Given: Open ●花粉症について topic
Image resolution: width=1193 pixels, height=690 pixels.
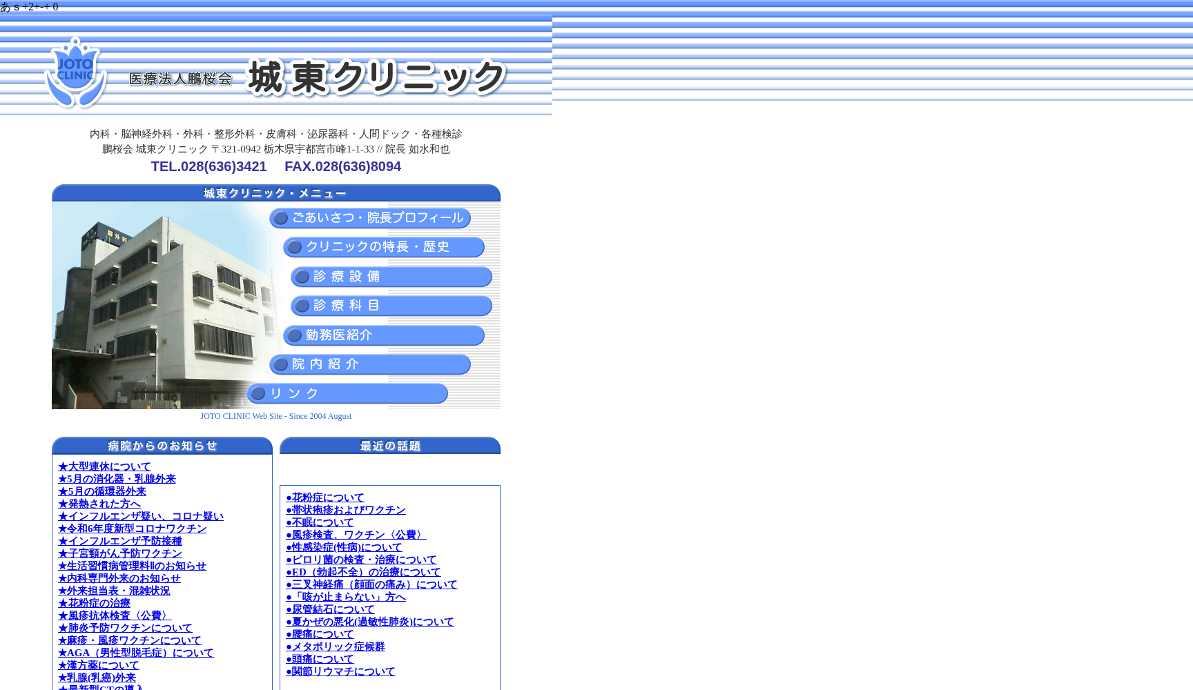Looking at the screenshot, I should (325, 497).
